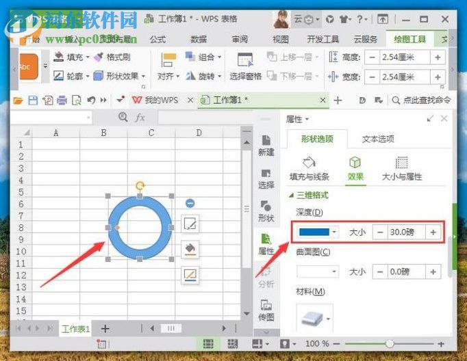This screenshot has height=361, width=467.
Task: Click 上移一层 bring forward
Action: pyautogui.click(x=292, y=57)
